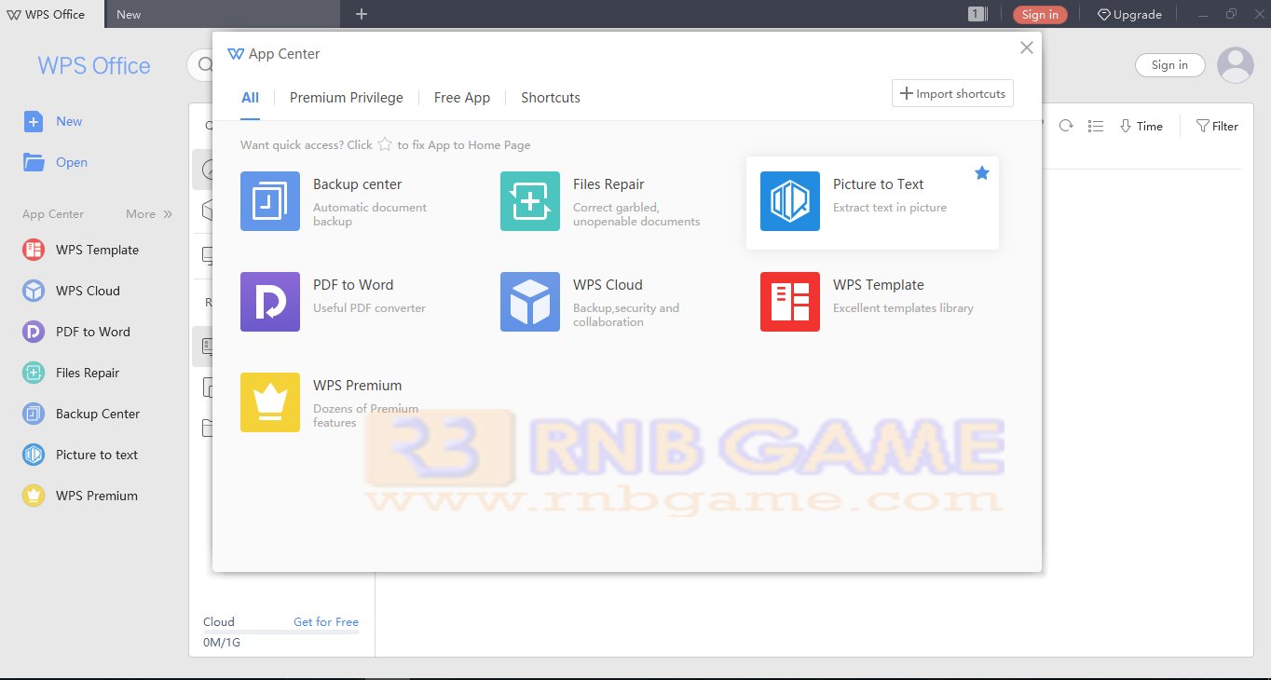Switch to the All tab

[x=250, y=98]
